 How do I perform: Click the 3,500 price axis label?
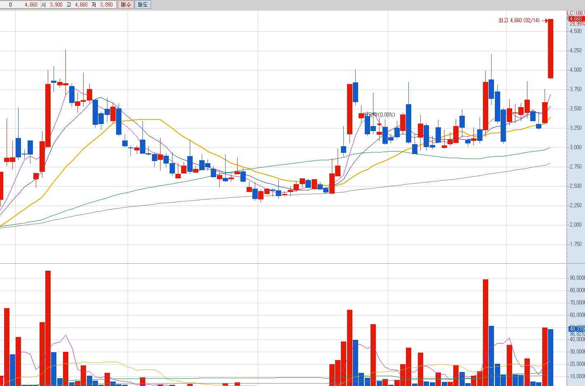tap(576, 108)
